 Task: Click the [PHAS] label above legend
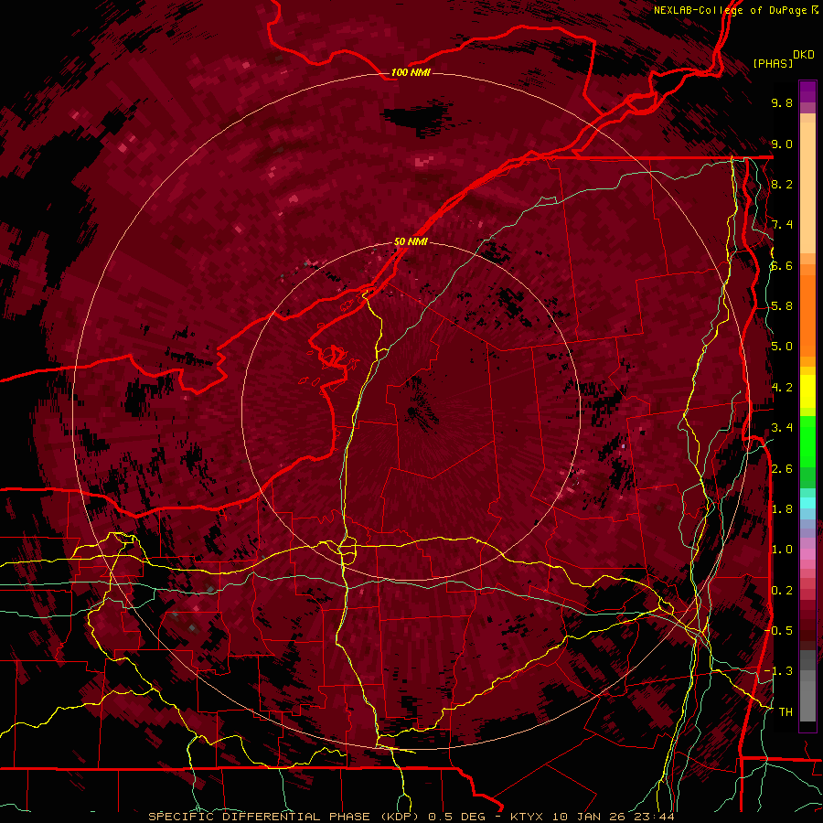(773, 63)
